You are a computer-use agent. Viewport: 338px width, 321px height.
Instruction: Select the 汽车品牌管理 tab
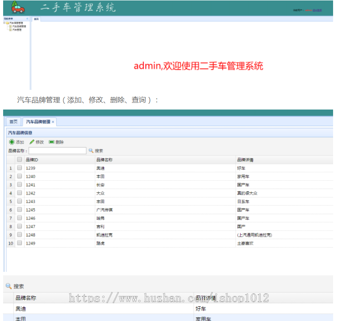pyautogui.click(x=38, y=122)
